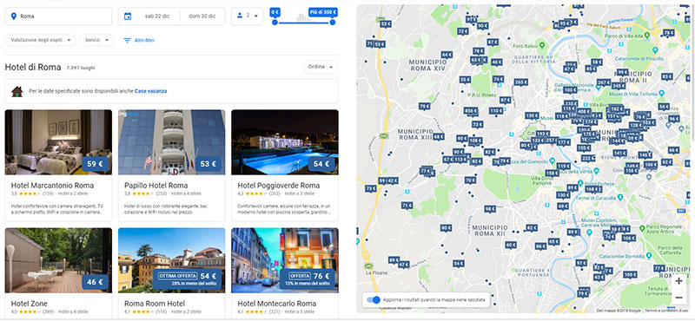
Task: Open the Ordina sorting dropdown
Action: coord(321,68)
